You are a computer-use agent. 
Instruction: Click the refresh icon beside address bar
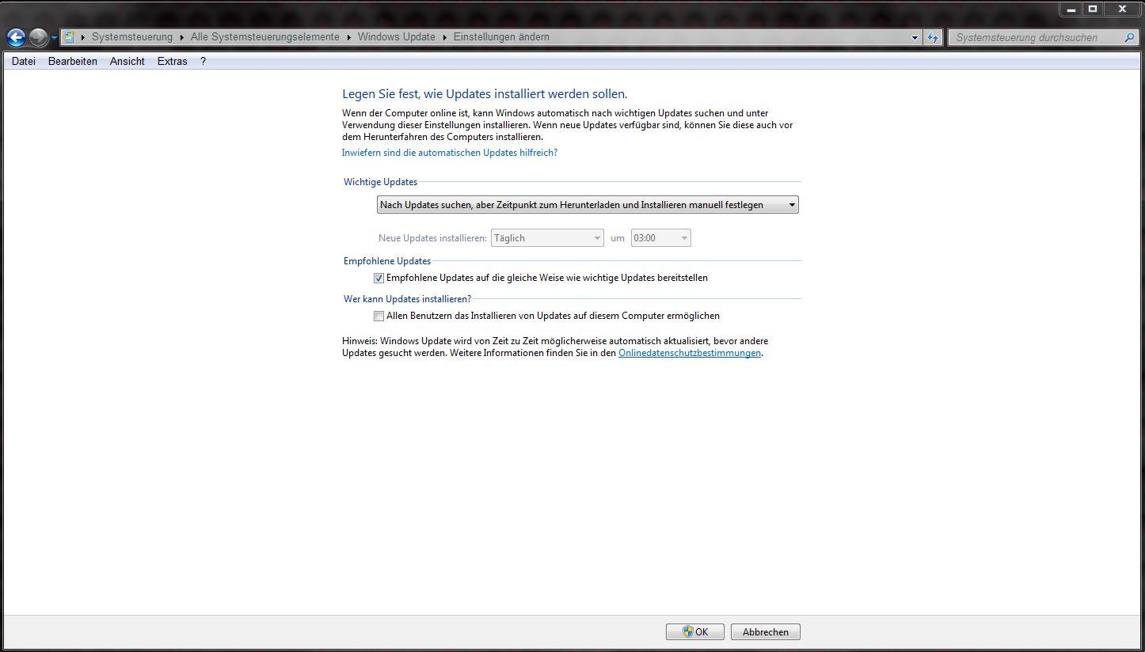933,37
